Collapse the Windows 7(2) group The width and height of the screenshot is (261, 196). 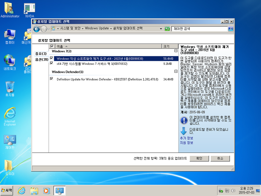point(176,51)
